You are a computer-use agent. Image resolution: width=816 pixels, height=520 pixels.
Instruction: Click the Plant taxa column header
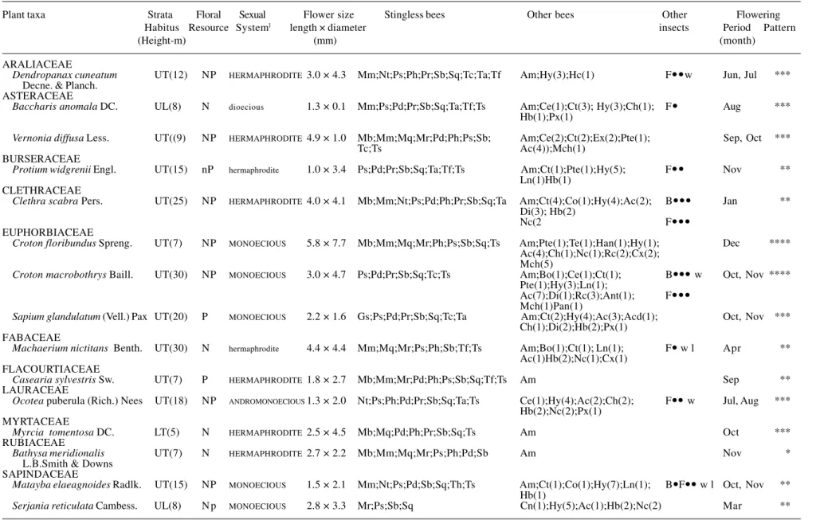pos(24,15)
